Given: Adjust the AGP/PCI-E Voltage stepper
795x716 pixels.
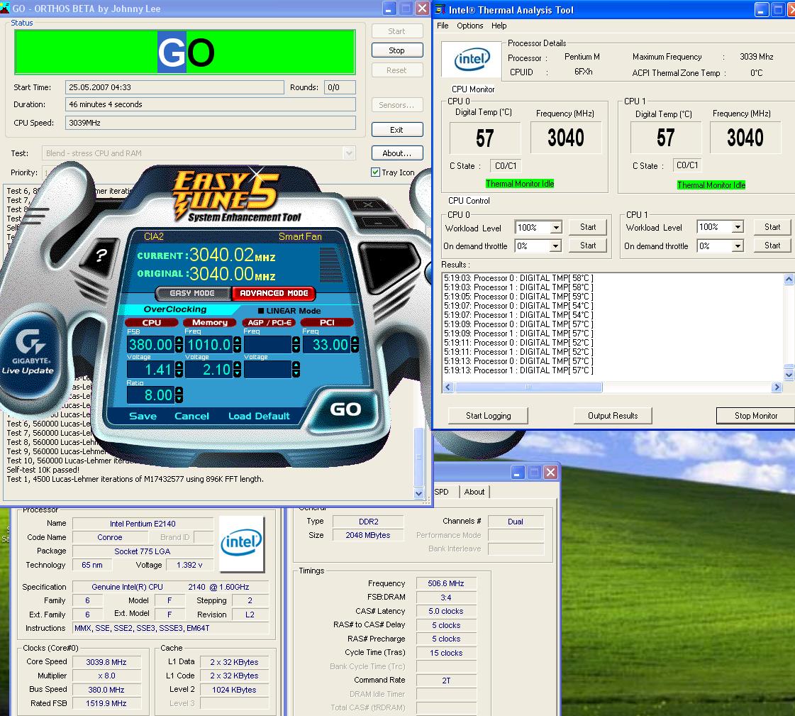Looking at the screenshot, I should click(x=296, y=370).
